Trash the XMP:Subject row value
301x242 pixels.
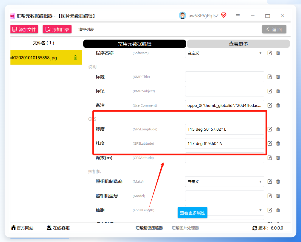pos(278,91)
